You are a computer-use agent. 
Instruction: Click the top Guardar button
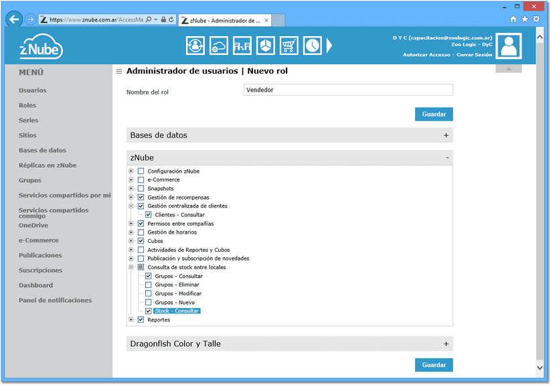coord(434,114)
